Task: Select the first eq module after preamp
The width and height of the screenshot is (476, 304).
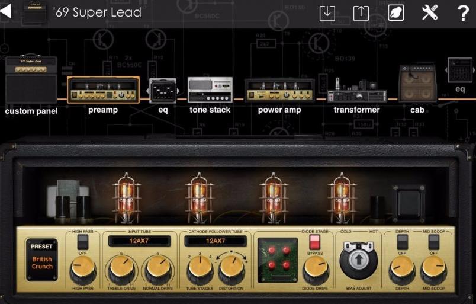Action: (x=163, y=91)
